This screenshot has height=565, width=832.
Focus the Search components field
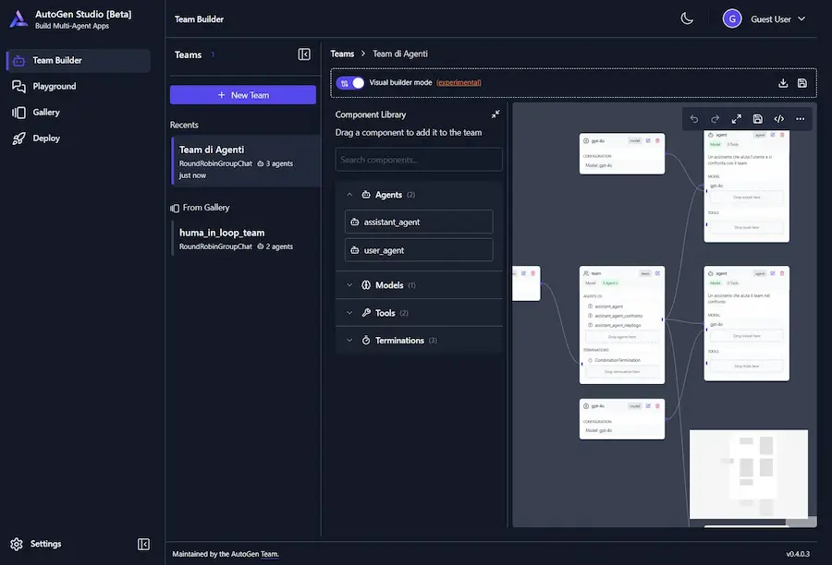419,160
